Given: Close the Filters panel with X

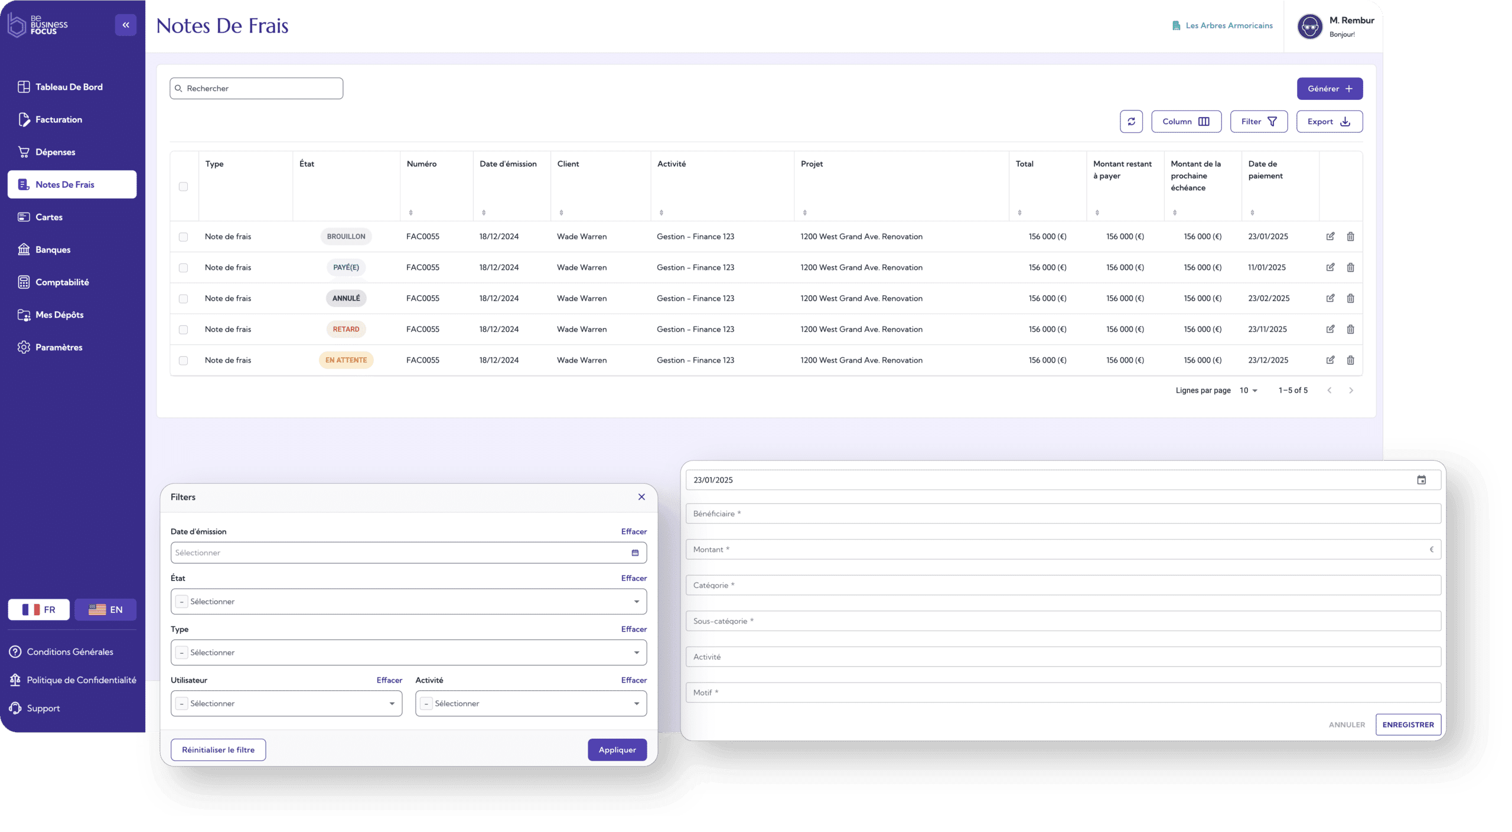Looking at the screenshot, I should [x=641, y=497].
